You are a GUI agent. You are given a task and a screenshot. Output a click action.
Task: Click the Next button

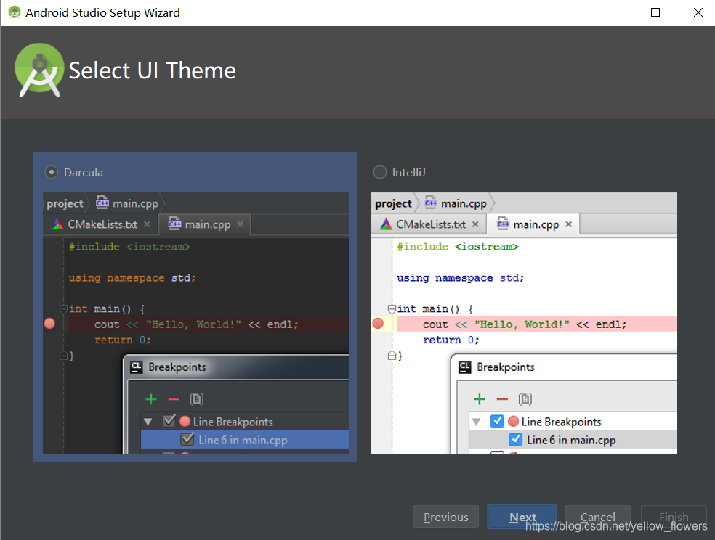[522, 517]
